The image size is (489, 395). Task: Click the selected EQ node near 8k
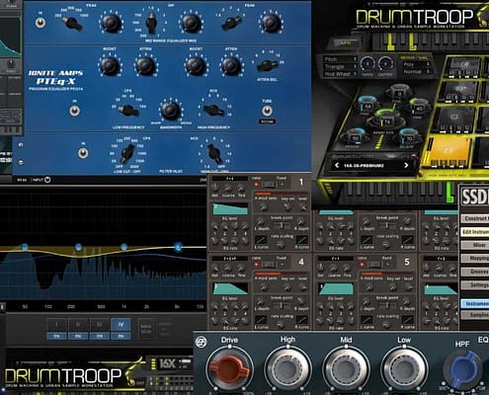(178, 247)
